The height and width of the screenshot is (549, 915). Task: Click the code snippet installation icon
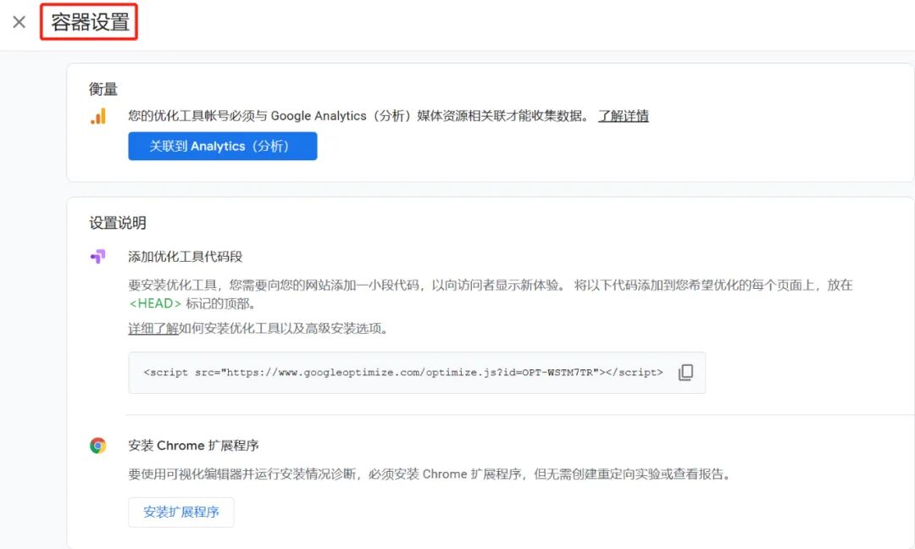click(99, 256)
